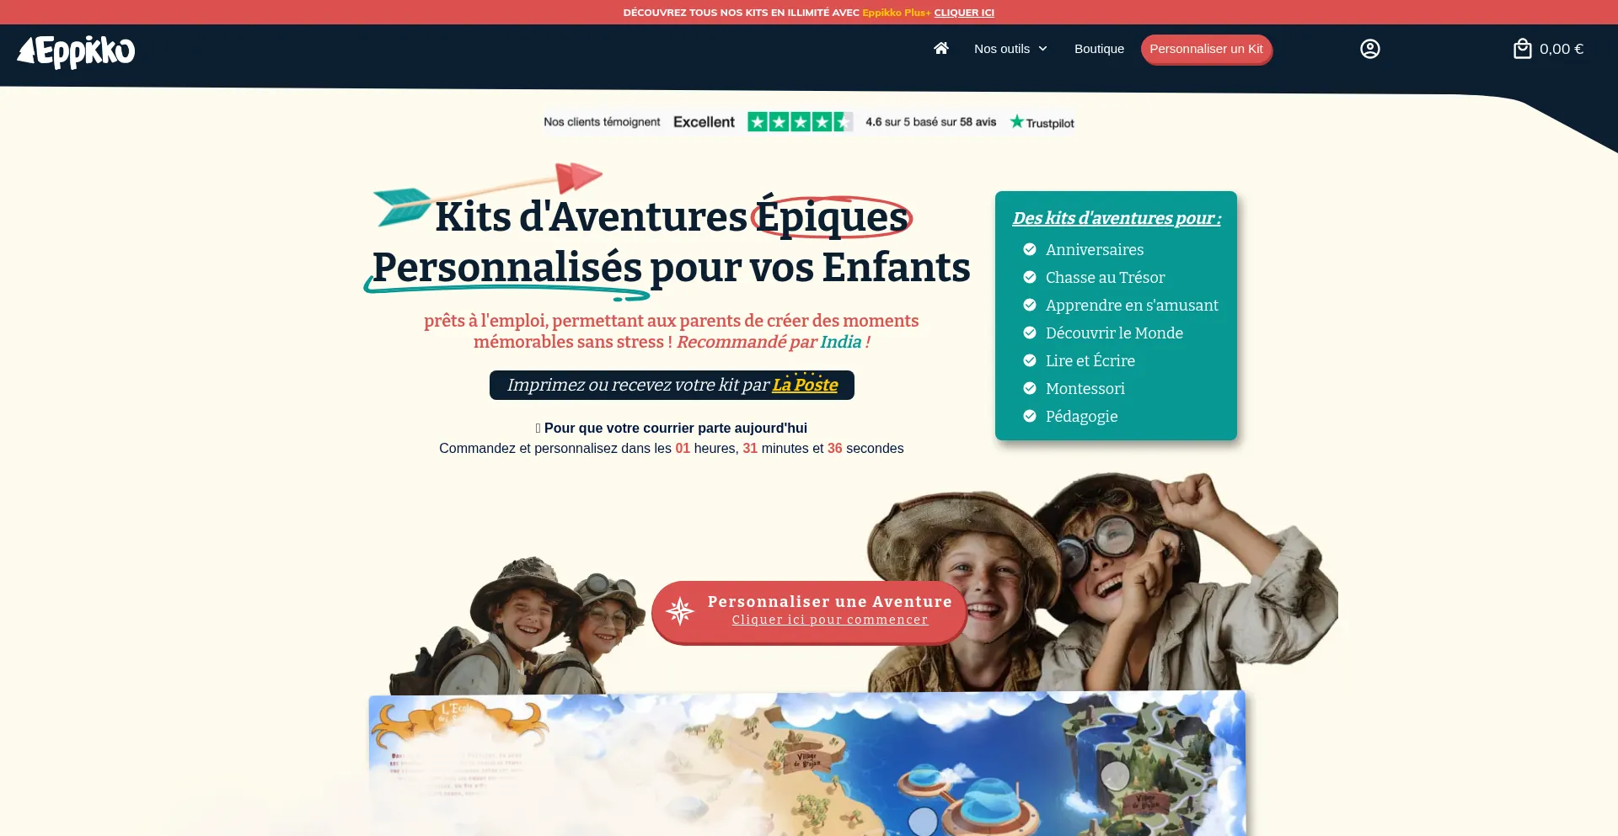Click the checkmark next to Pédagogie
Image resolution: width=1618 pixels, height=836 pixels.
(x=1029, y=416)
